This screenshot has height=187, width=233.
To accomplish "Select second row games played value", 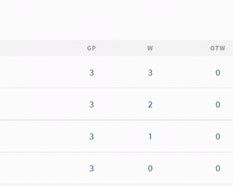I will click(92, 104).
